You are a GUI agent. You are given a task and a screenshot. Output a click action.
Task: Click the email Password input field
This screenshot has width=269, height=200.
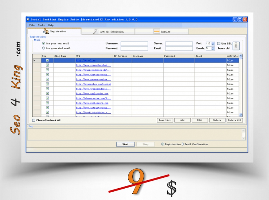[134, 49]
